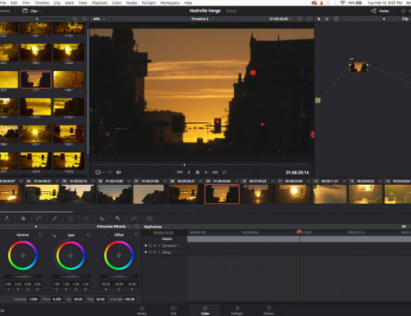The height and width of the screenshot is (316, 411).
Task: Reset the Offset color wheel
Action: tap(137, 235)
